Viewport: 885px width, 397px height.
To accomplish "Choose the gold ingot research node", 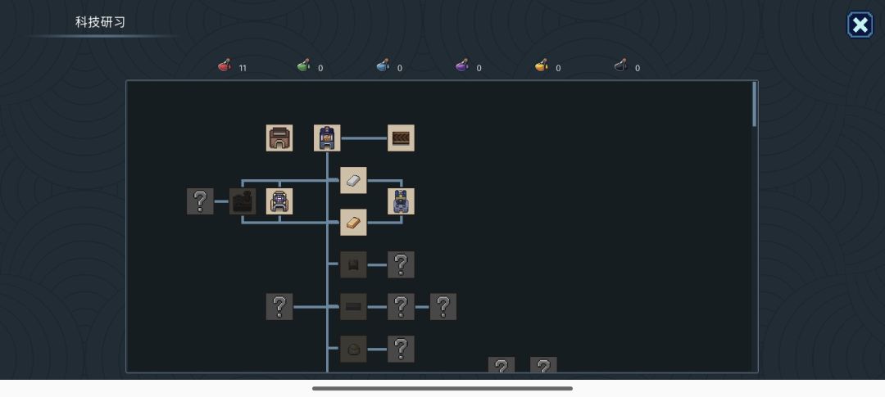I will (x=353, y=223).
